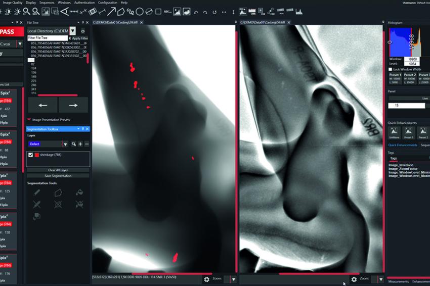
Task: Switch to the Quick Enhancements tab
Action: 403,145
